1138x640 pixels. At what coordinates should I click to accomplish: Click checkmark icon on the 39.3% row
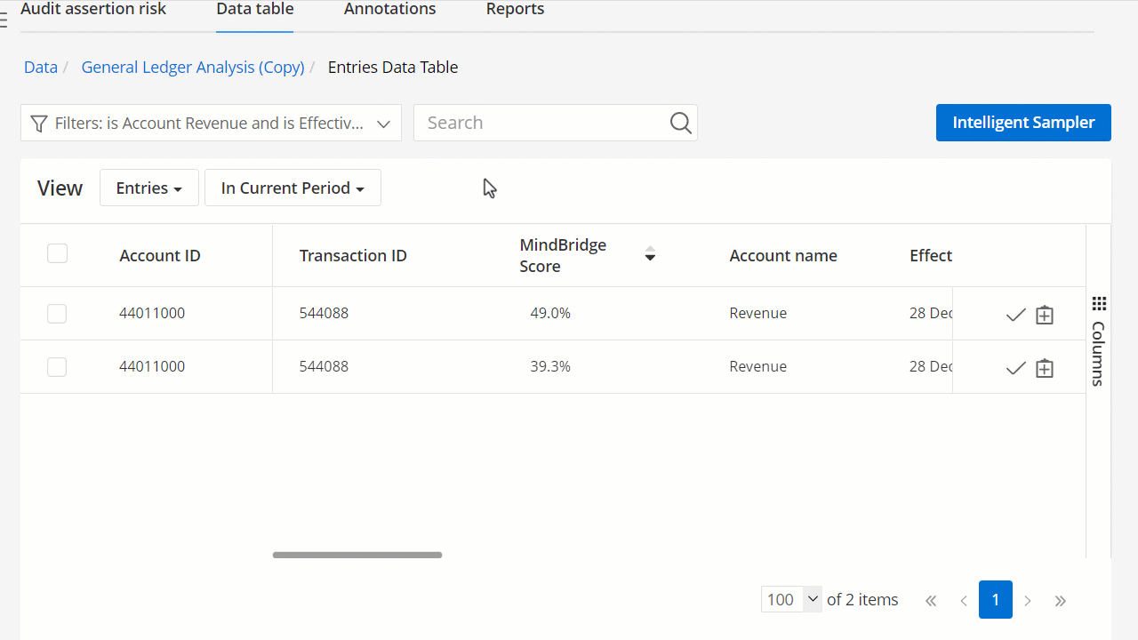click(1016, 368)
